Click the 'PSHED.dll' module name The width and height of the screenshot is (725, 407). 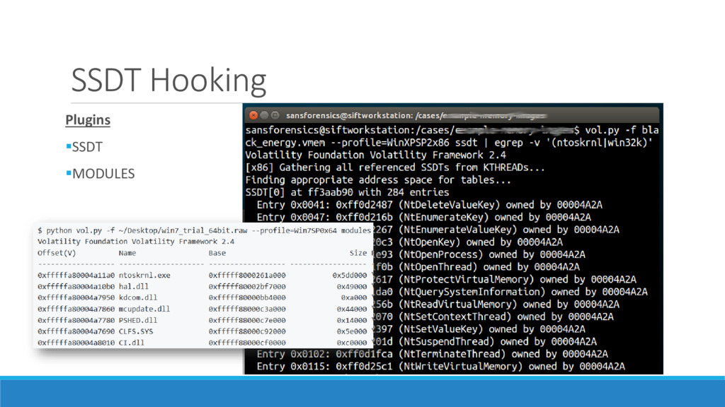point(138,320)
